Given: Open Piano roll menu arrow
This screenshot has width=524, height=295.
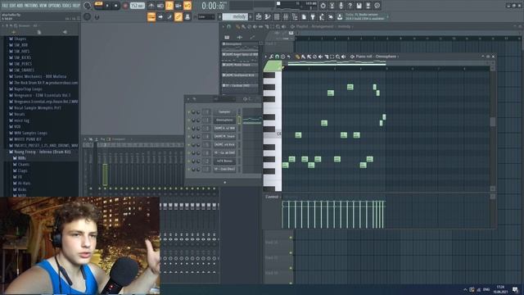Looking at the screenshot, I should coord(266,57).
